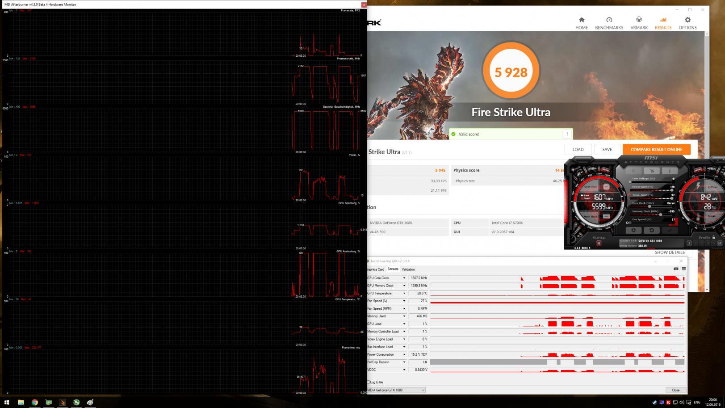Viewport: 725px width, 408px height.
Task: Open the HOME tab in 3DMark
Action: coord(582,23)
